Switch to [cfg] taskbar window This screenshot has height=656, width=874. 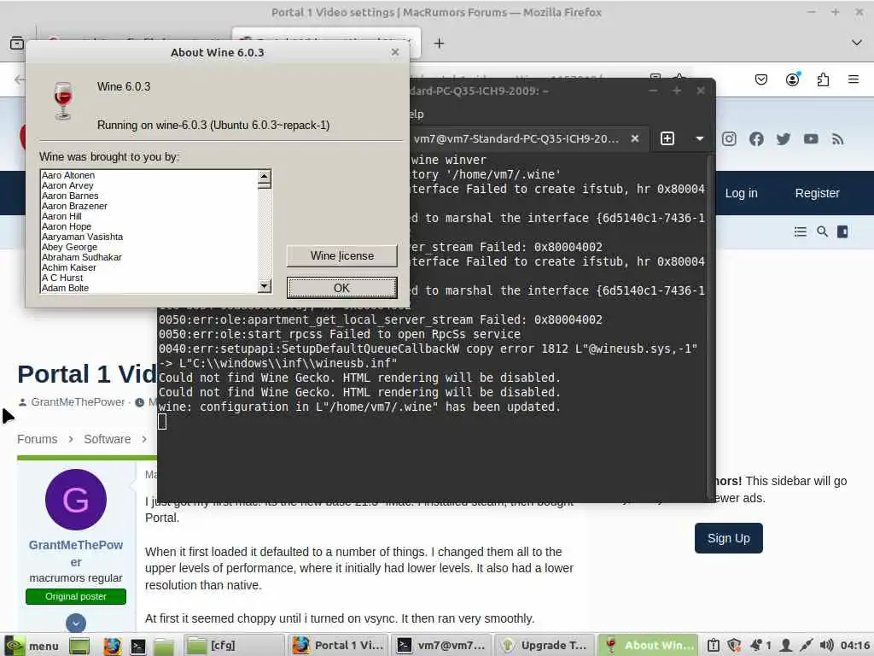(234, 646)
